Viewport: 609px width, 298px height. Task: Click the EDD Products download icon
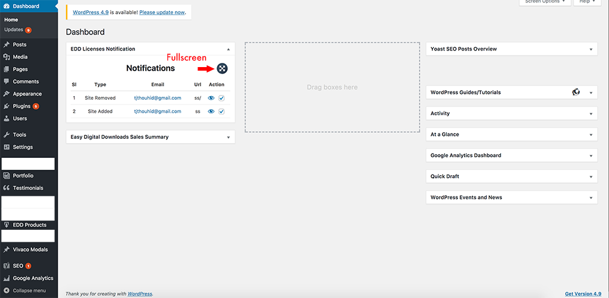coord(6,225)
